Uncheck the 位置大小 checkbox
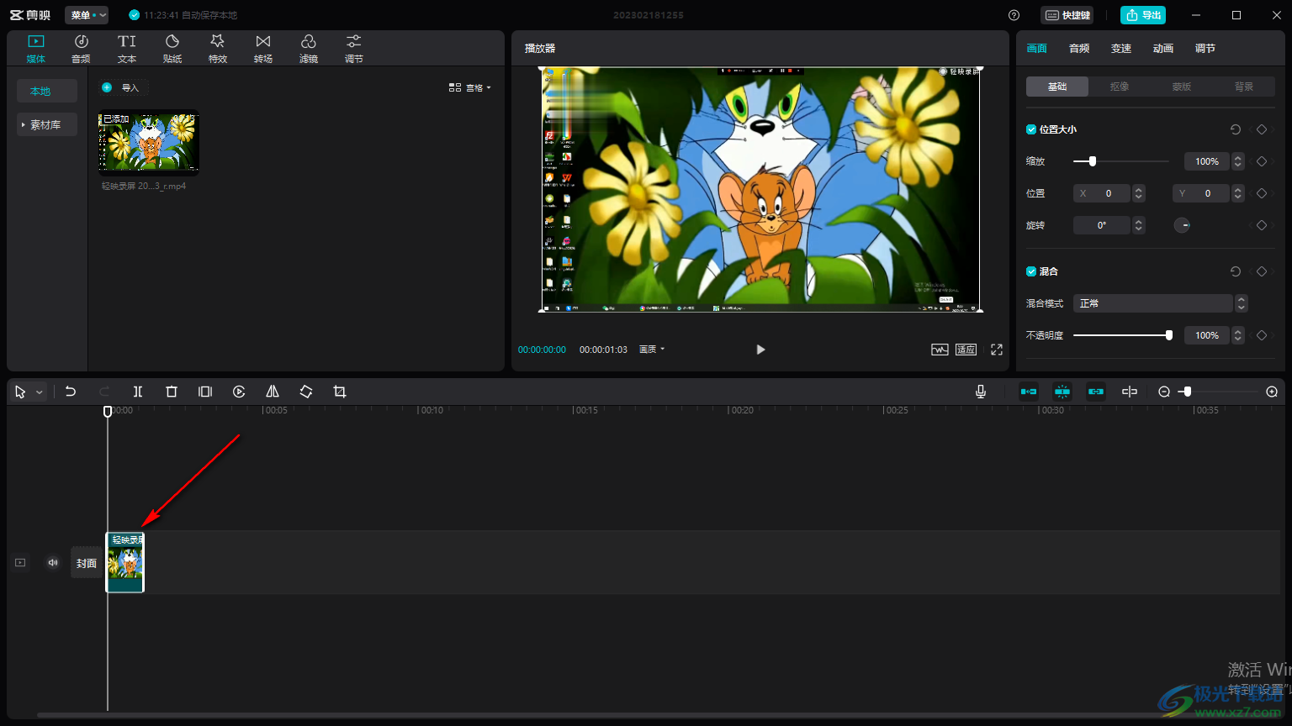The image size is (1292, 726). (1031, 129)
